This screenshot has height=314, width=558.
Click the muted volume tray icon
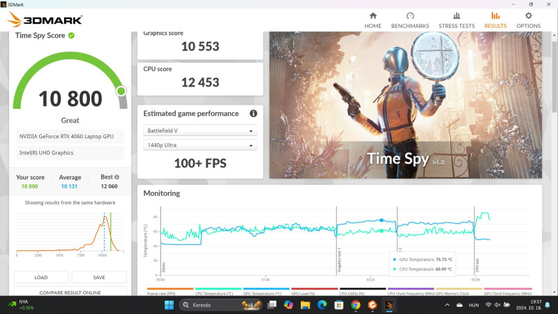497,305
